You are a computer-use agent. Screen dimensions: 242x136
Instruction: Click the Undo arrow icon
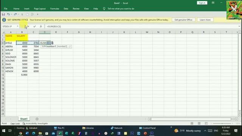[x=8, y=14]
